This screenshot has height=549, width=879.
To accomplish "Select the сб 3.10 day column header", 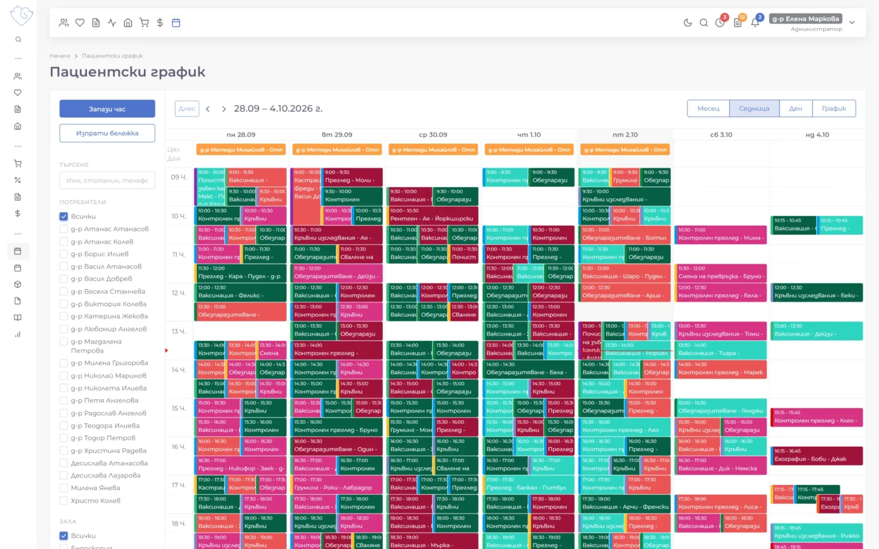I will coord(721,135).
